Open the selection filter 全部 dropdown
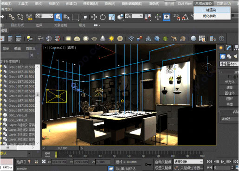Screen dimensions: 239x171 click(x=44, y=16)
